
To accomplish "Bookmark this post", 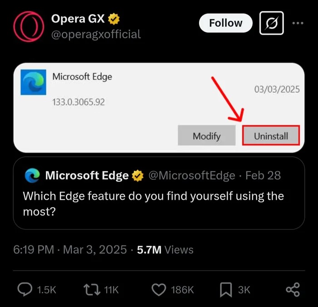I will [226, 289].
